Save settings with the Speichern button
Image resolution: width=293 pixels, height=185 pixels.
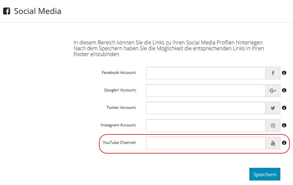265,174
